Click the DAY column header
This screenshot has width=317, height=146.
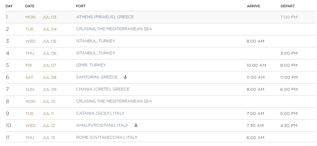pos(9,6)
